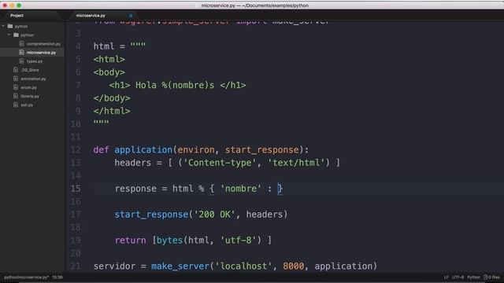The height and width of the screenshot is (283, 504).
Task: Click the 'nombre' key on line 15
Action: 241,189
